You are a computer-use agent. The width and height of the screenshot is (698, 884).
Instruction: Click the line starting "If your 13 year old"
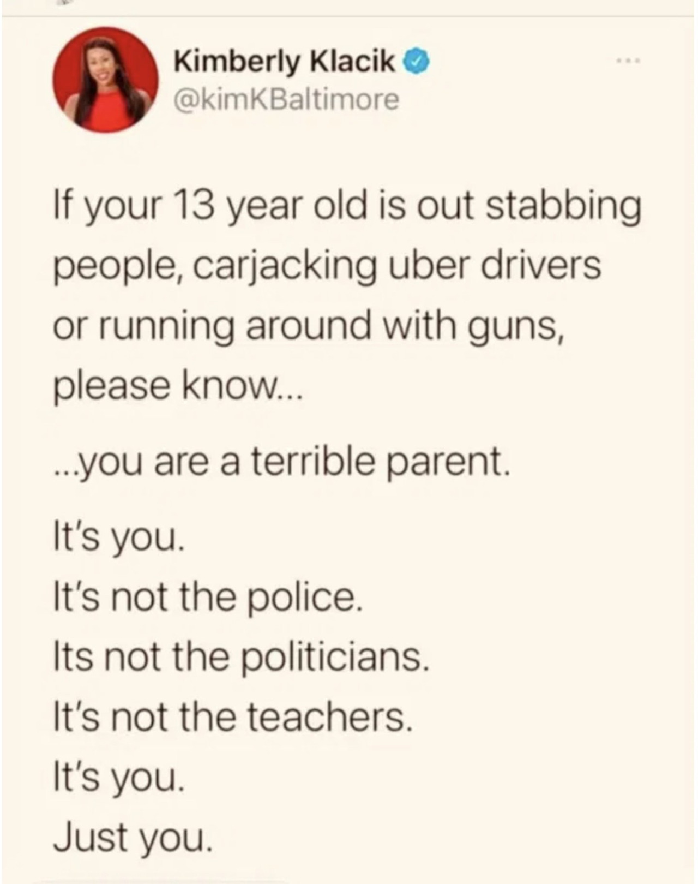pos(346,207)
